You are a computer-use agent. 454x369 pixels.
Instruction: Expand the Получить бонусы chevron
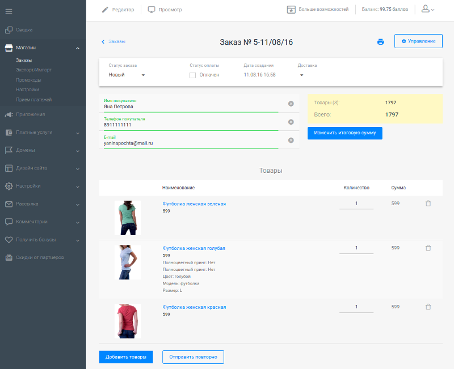[78, 240]
